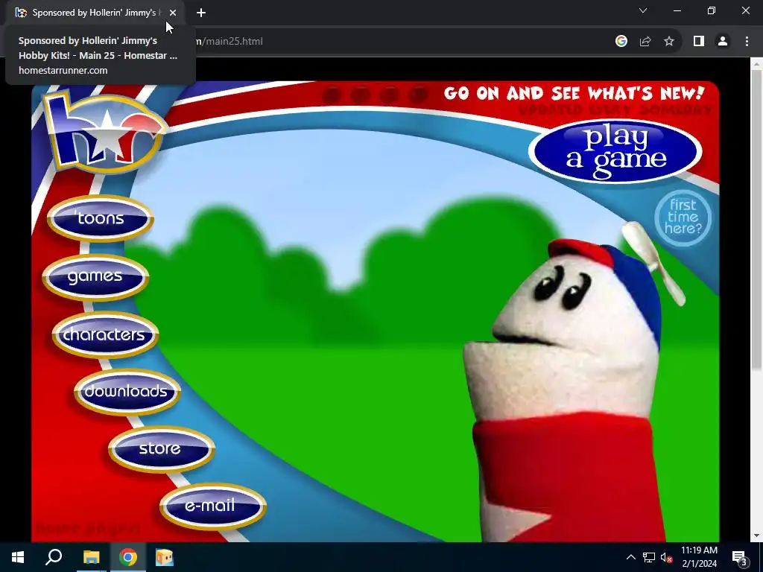Click the page vertical scrollbar thumb

pos(757,219)
